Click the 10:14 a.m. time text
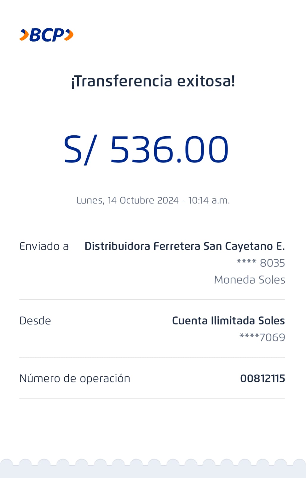306x478 pixels. [x=209, y=200]
